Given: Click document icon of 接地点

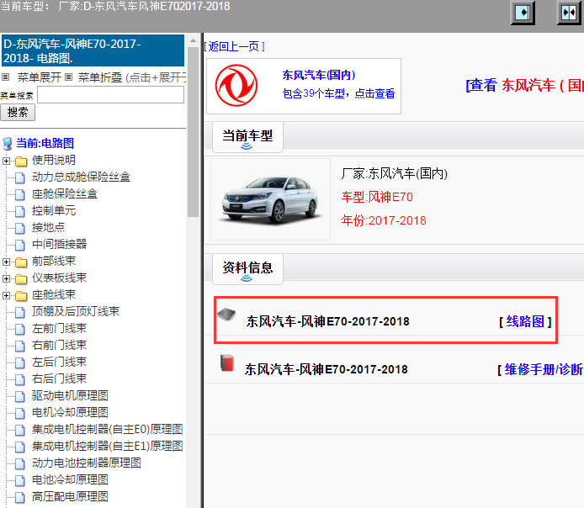Looking at the screenshot, I should point(20,228).
